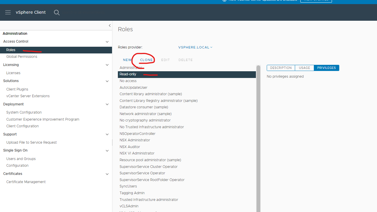377x212 pixels.
Task: Select Content library administrator (sample) role
Action: [x=187, y=94]
